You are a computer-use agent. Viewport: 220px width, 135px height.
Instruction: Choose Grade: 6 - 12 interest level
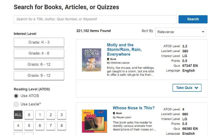(x=39, y=64)
